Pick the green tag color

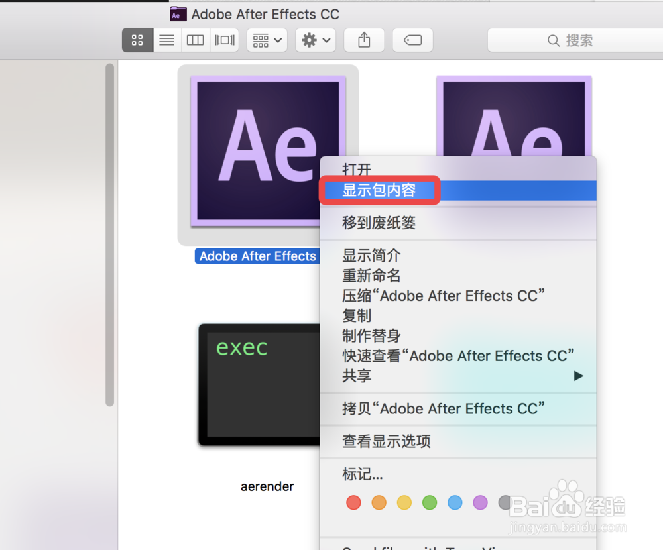[430, 503]
